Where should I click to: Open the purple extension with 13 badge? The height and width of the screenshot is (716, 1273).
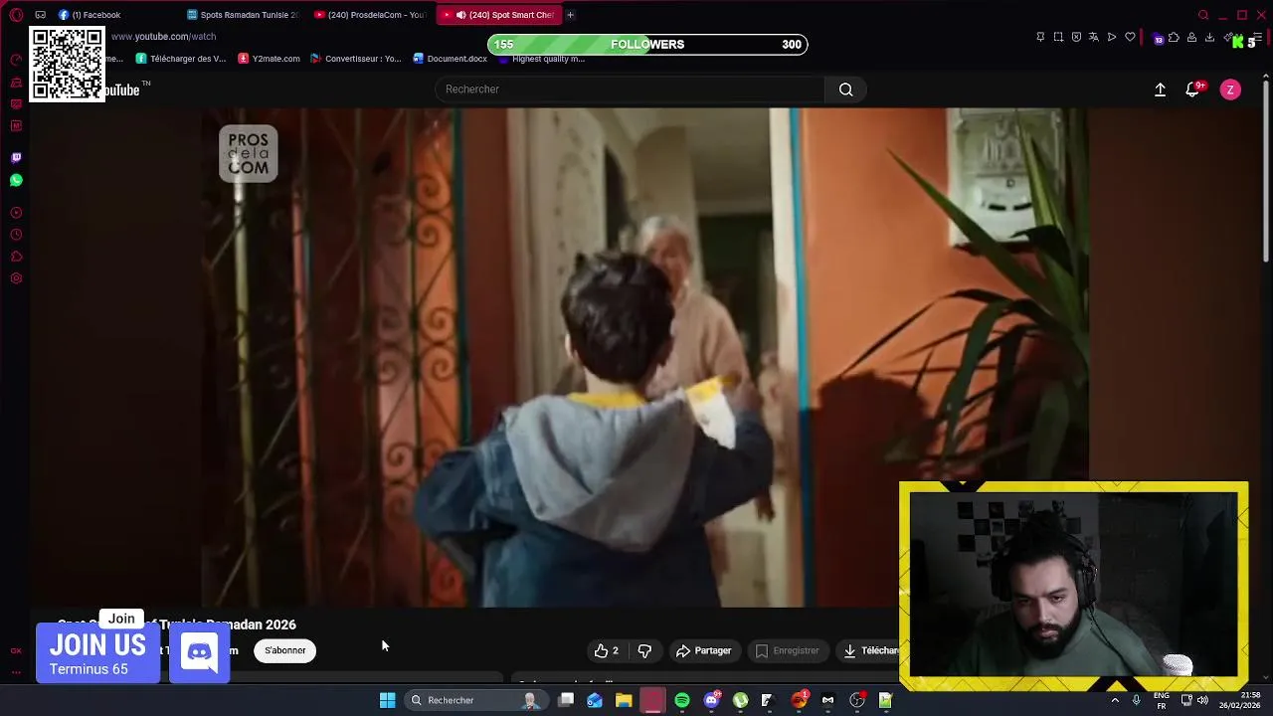tap(1159, 39)
